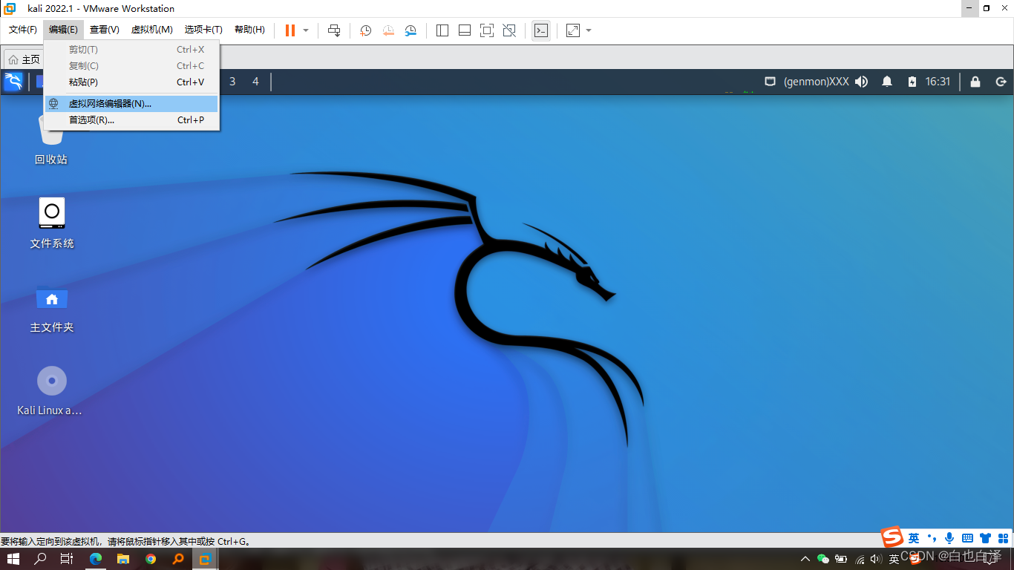Select 粘贴(P) in the Edit menu
Viewport: 1014px width, 570px height.
click(x=131, y=82)
